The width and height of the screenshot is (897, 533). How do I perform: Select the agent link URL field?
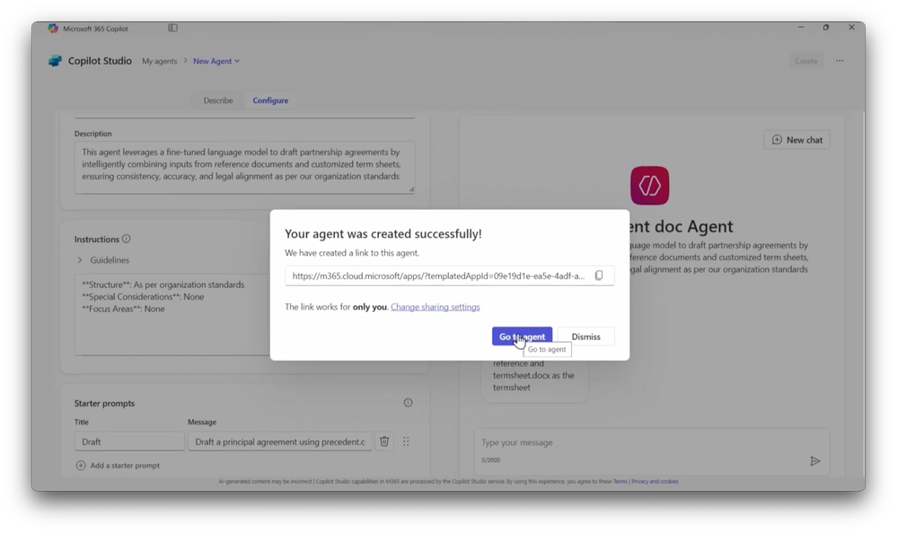pos(450,275)
